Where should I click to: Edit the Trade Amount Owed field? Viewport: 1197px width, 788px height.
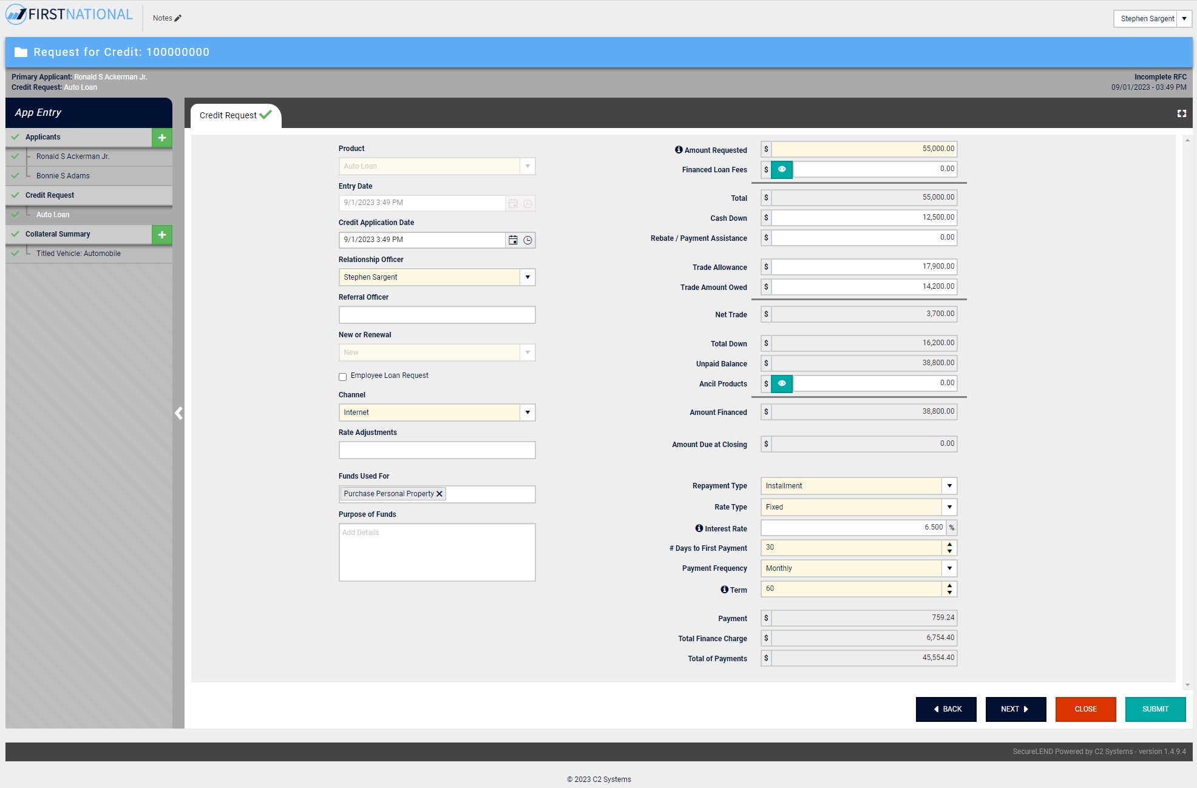(864, 287)
